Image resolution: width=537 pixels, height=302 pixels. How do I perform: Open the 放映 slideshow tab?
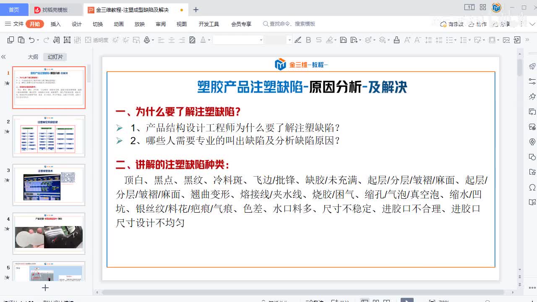(140, 24)
